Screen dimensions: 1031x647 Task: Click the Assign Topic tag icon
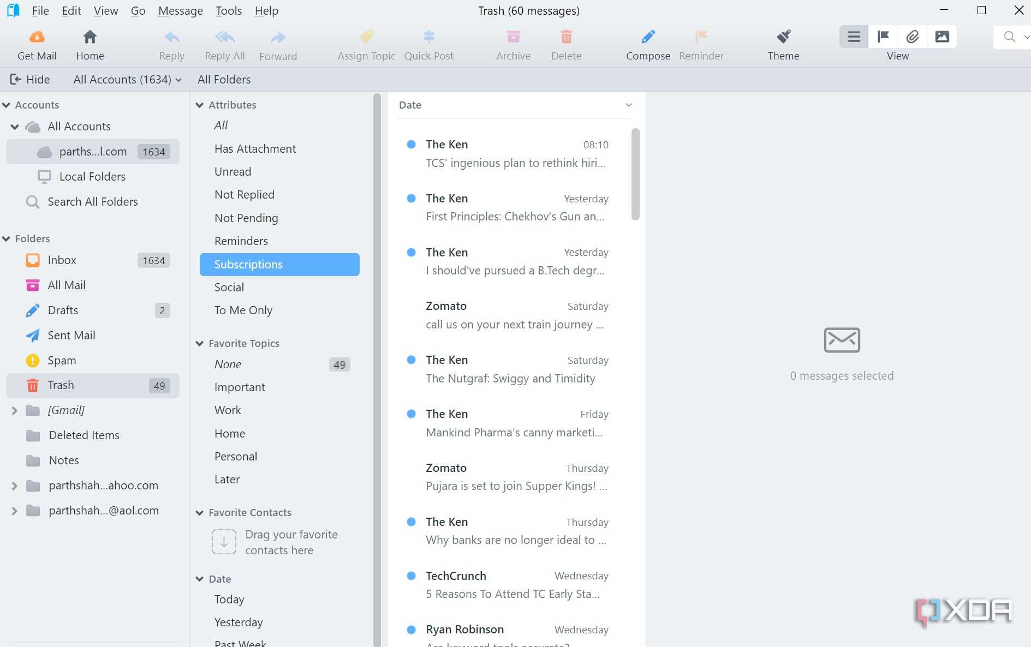pyautogui.click(x=367, y=37)
